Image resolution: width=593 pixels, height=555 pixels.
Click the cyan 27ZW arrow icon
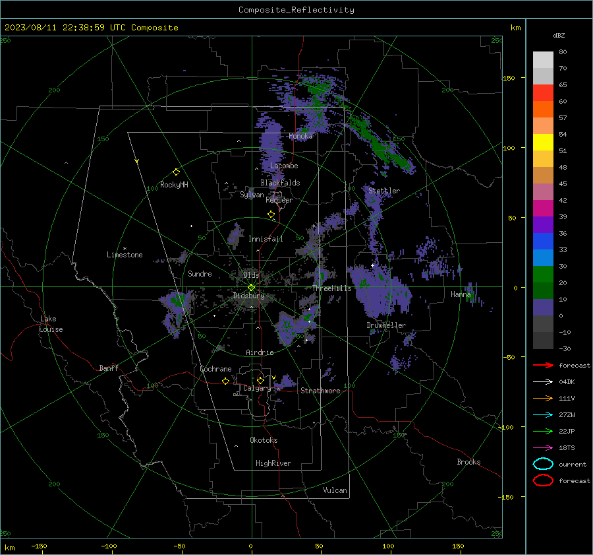543,415
